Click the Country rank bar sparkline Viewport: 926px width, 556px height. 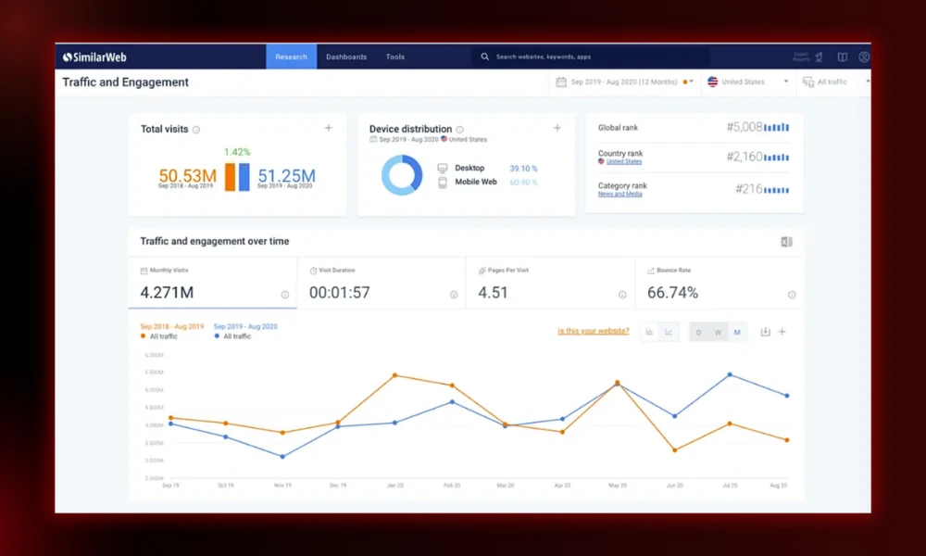777,158
